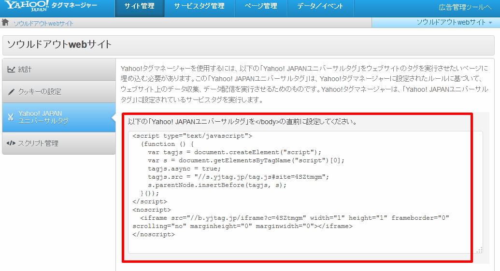
Task: Click the home icon in breadcrumb
Action: (5, 22)
